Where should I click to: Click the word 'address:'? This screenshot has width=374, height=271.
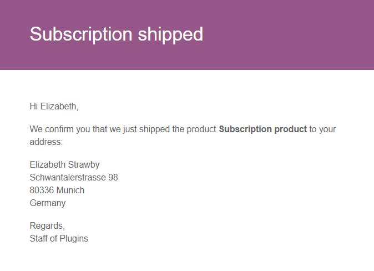pyautogui.click(x=46, y=142)
